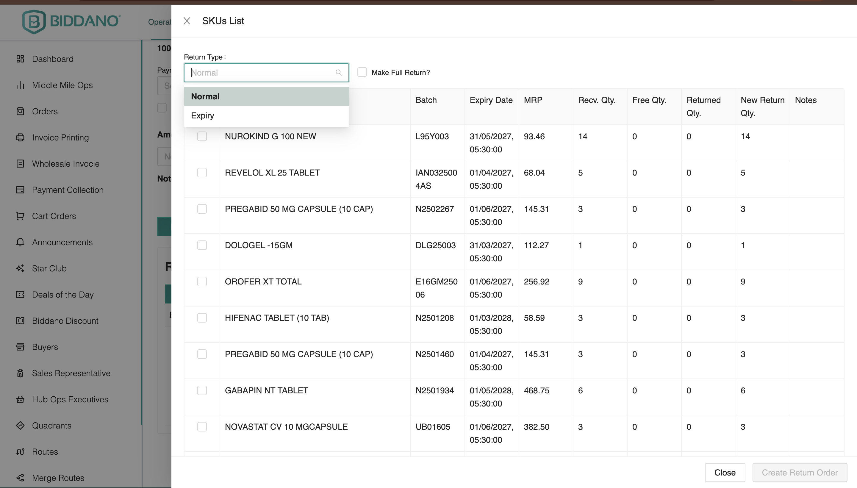Click the Star Club sparkle icon
The width and height of the screenshot is (857, 488).
pos(20,268)
